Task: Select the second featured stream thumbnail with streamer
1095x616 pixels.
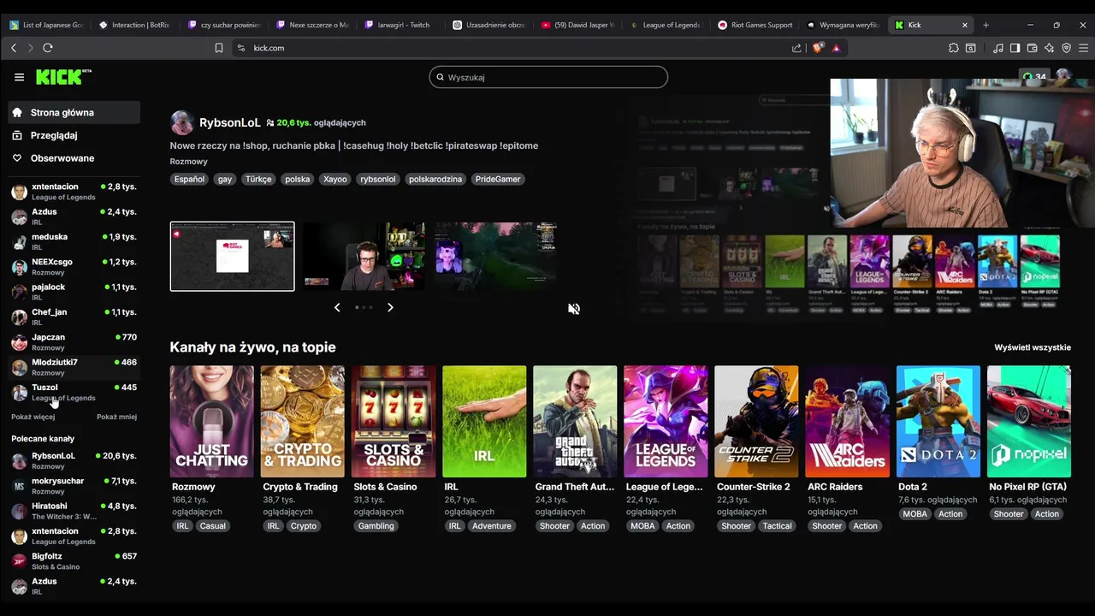Action: [364, 257]
